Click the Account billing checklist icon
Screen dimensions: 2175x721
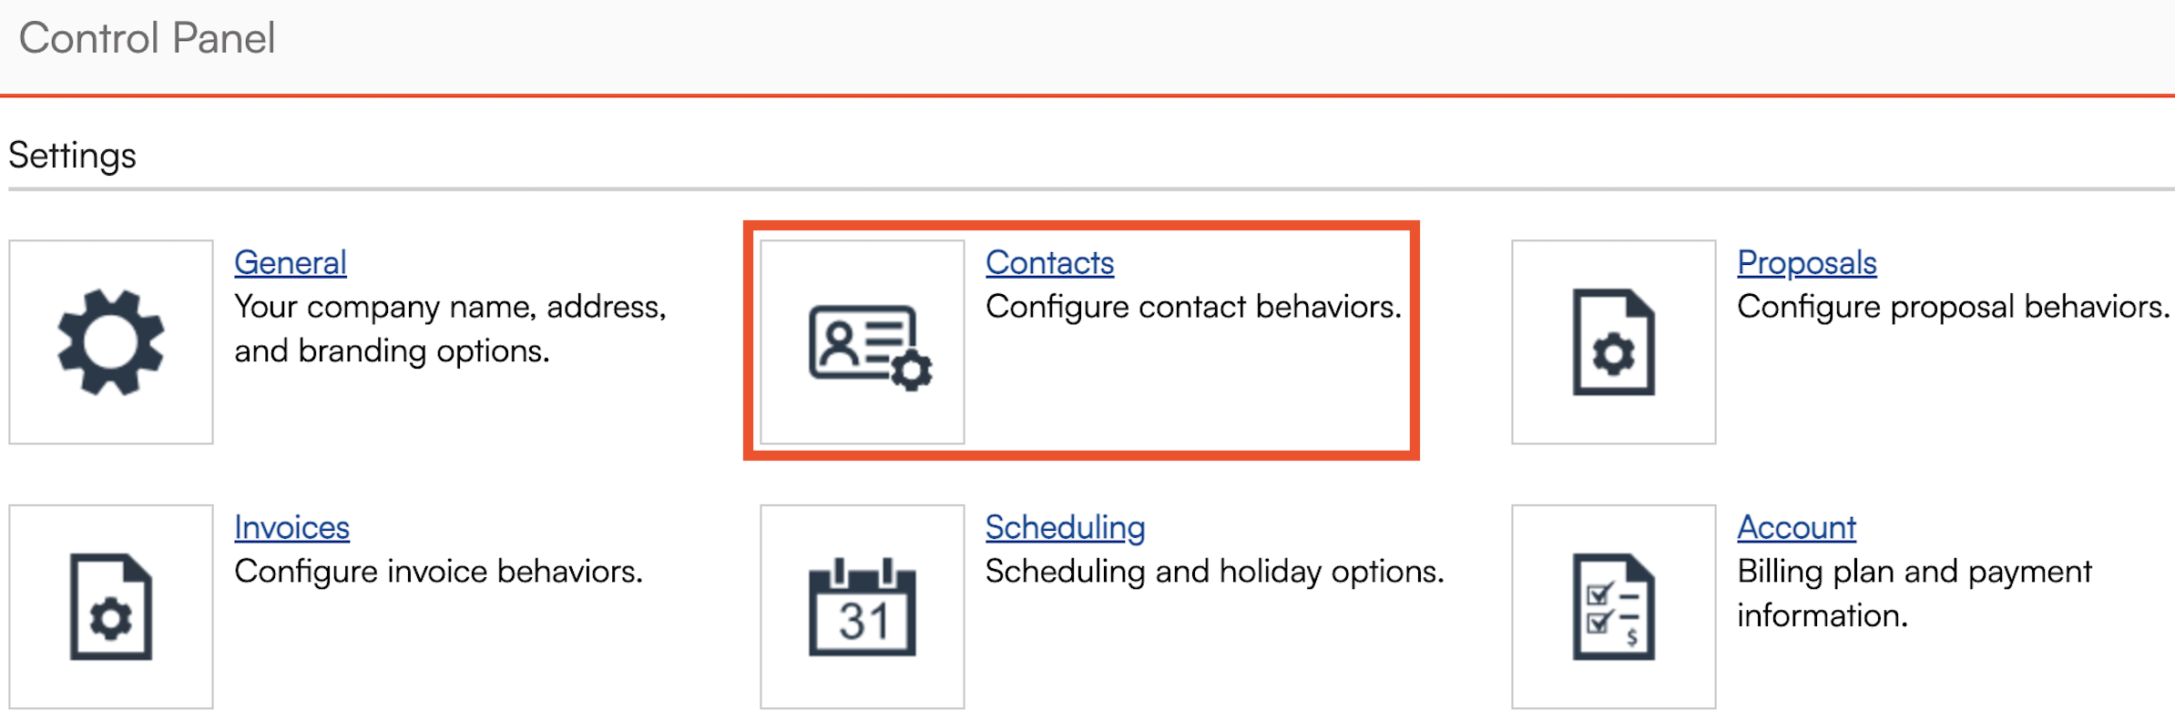(1613, 606)
